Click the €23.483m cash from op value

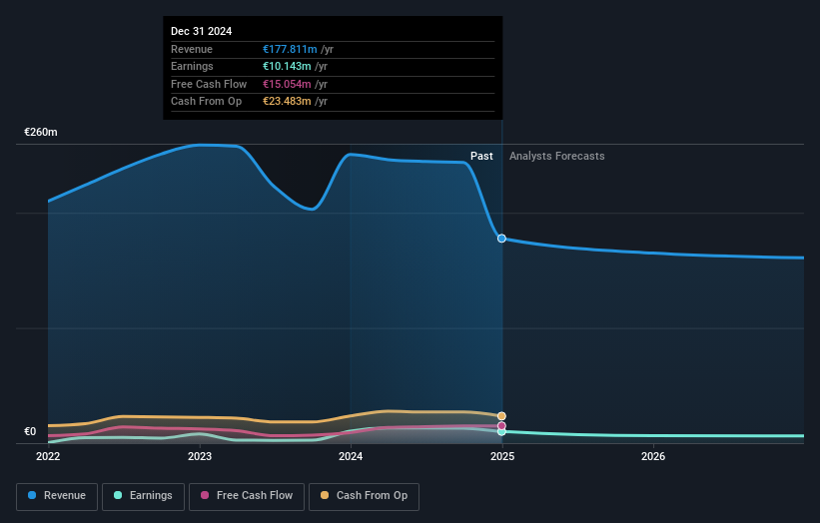[287, 102]
